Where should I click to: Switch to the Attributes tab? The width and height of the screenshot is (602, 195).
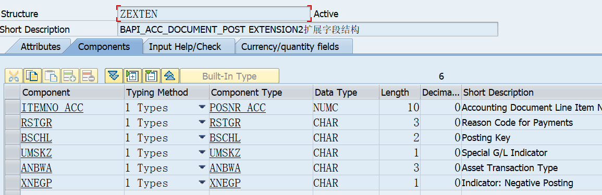coord(40,47)
